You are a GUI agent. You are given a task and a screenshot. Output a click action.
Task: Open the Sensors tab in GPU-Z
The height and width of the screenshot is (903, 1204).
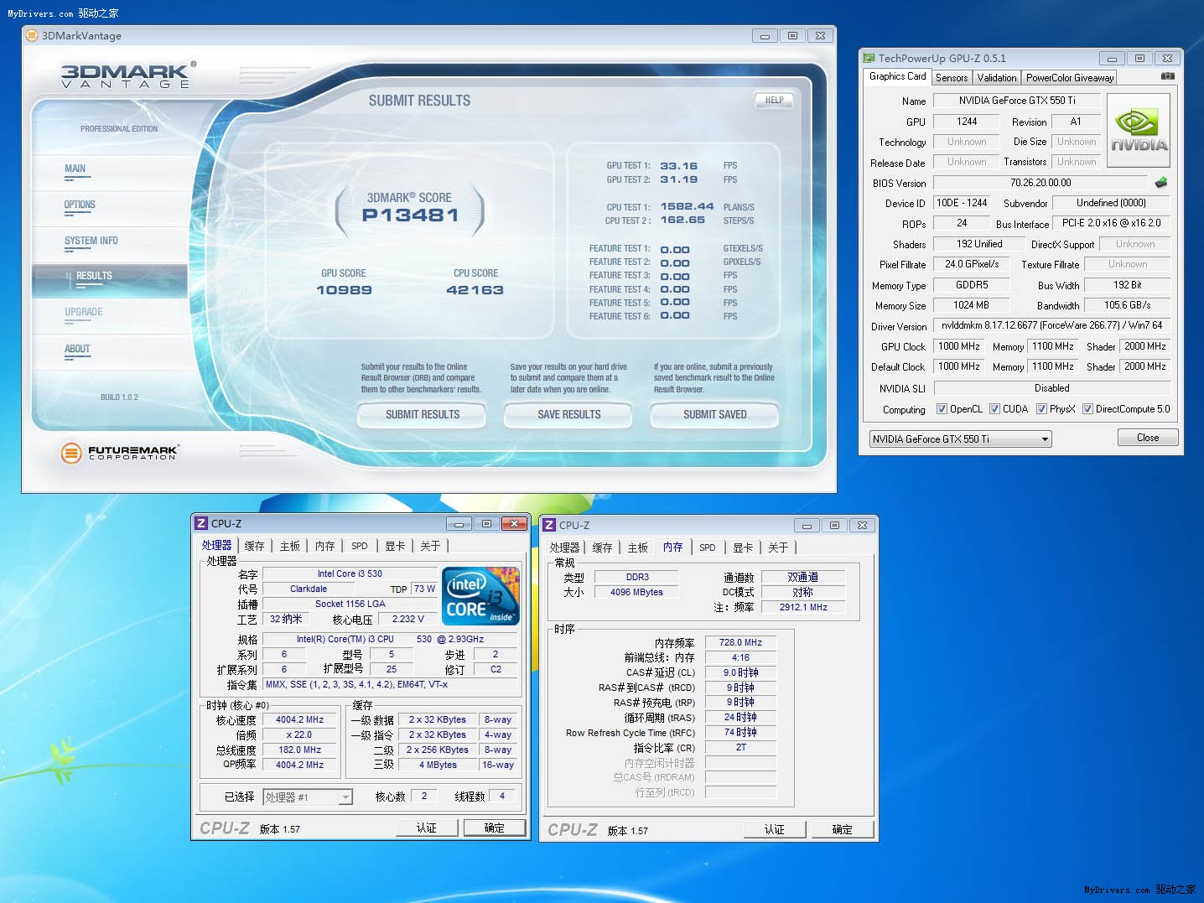(952, 78)
